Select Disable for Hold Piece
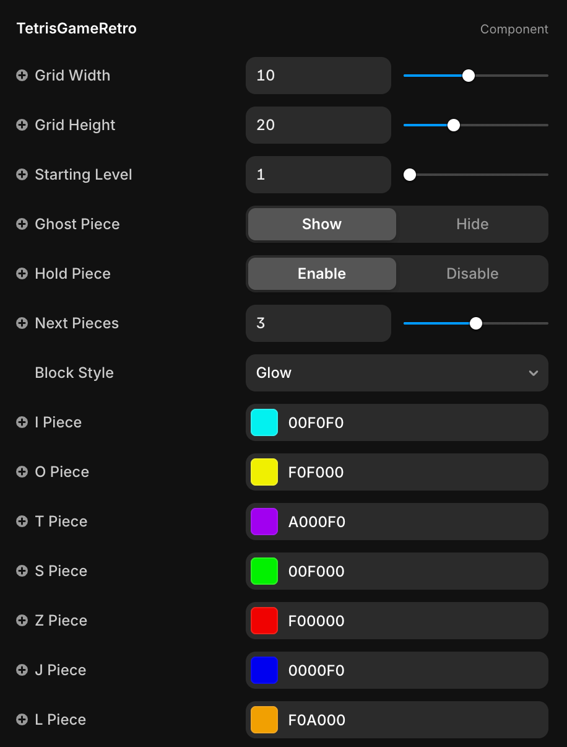The image size is (567, 747). (472, 274)
